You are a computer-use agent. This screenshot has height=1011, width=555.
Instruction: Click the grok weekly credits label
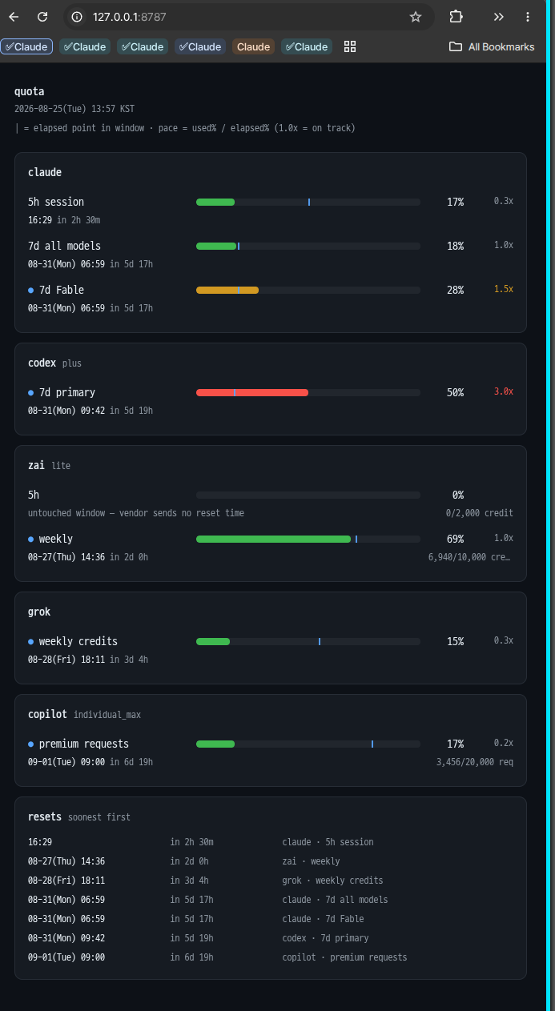pyautogui.click(x=78, y=641)
